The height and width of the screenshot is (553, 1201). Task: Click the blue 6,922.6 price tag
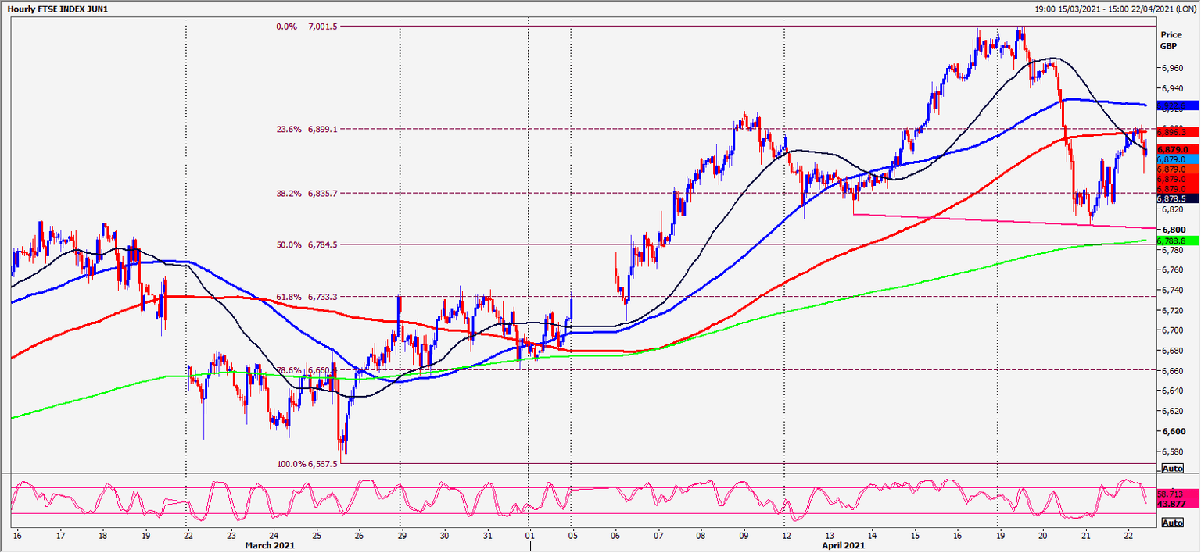[1171, 105]
